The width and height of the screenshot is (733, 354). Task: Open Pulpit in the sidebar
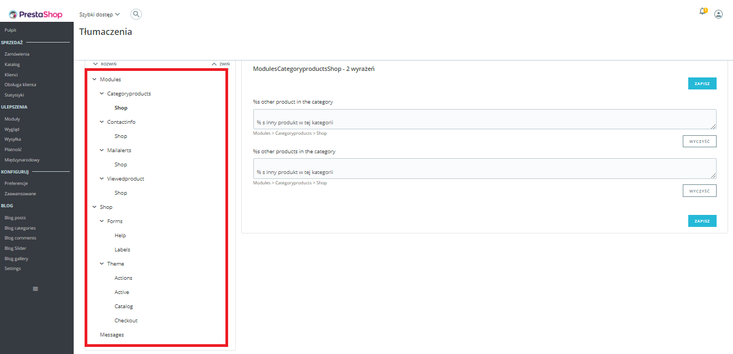(10, 30)
